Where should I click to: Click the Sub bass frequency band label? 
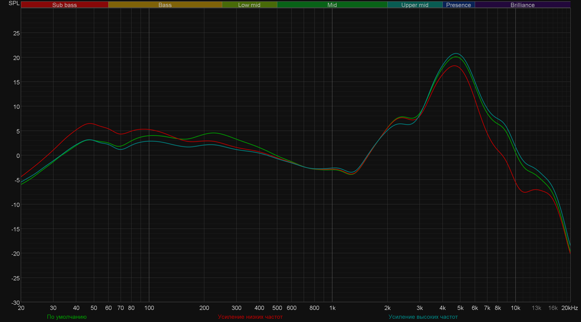64,5
